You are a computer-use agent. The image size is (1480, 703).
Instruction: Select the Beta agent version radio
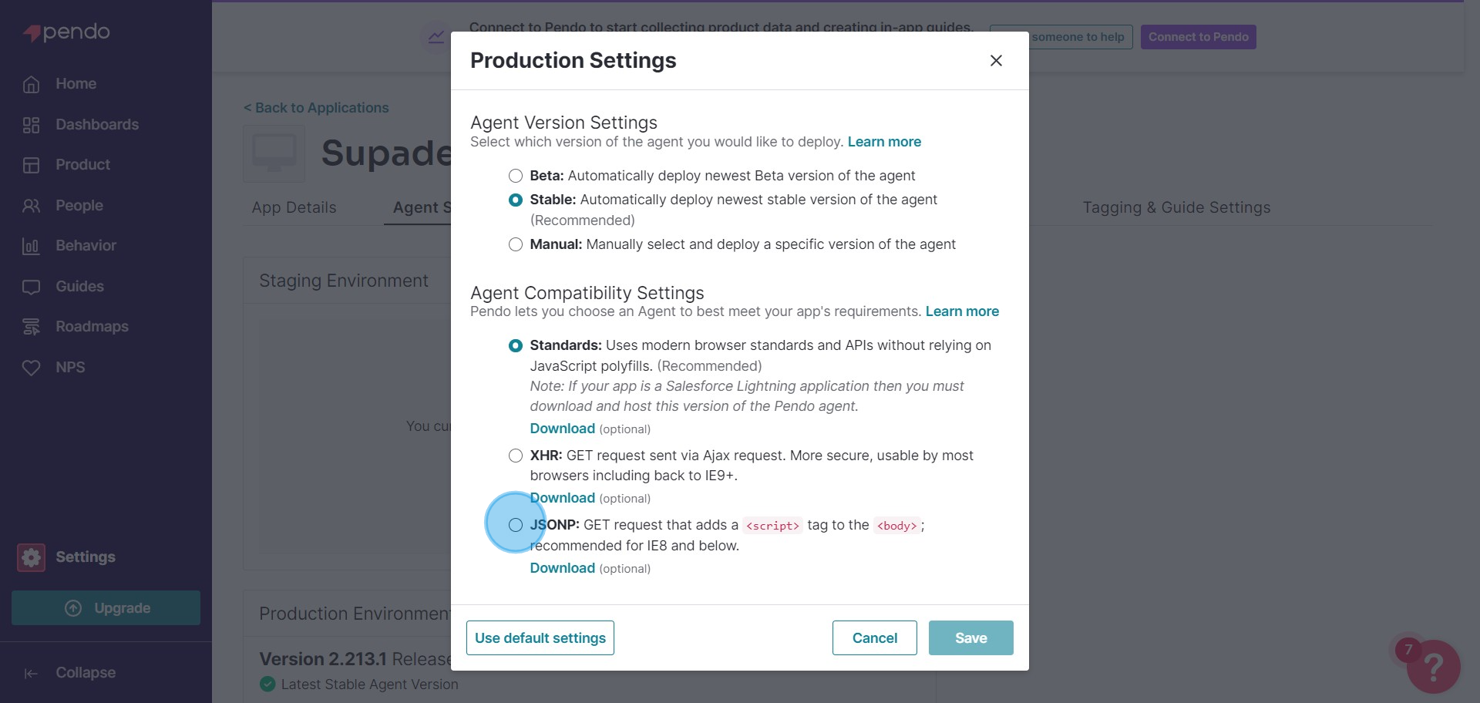516,176
